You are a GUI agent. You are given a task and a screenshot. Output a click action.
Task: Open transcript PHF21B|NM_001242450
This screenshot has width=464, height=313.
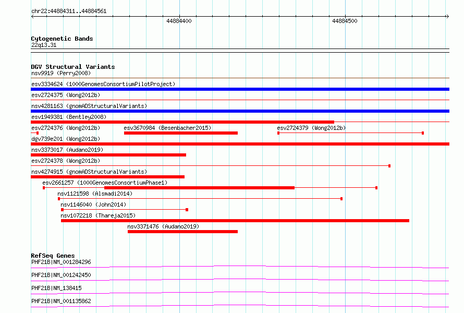coord(61,275)
